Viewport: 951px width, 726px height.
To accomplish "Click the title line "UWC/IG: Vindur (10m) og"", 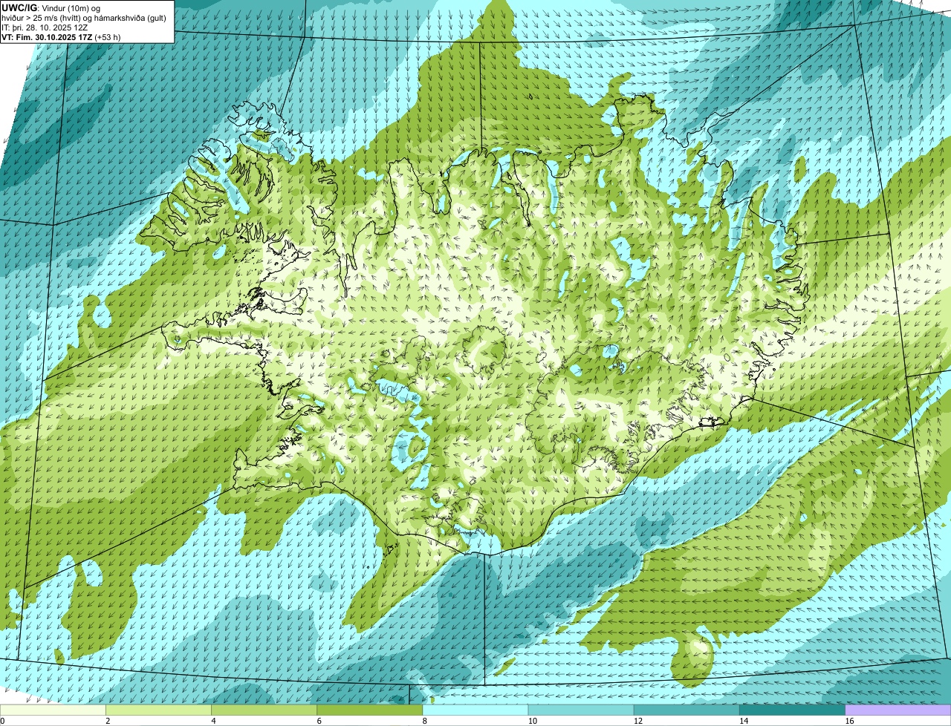I will pos(51,8).
